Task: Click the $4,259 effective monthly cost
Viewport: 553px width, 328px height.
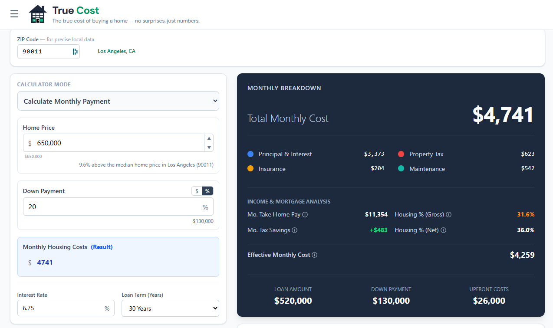Action: [522, 255]
